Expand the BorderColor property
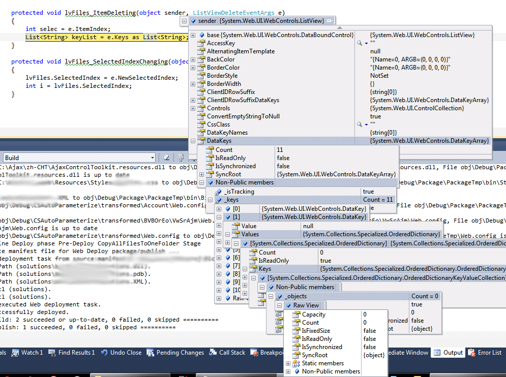The height and width of the screenshot is (377, 506). click(193, 68)
